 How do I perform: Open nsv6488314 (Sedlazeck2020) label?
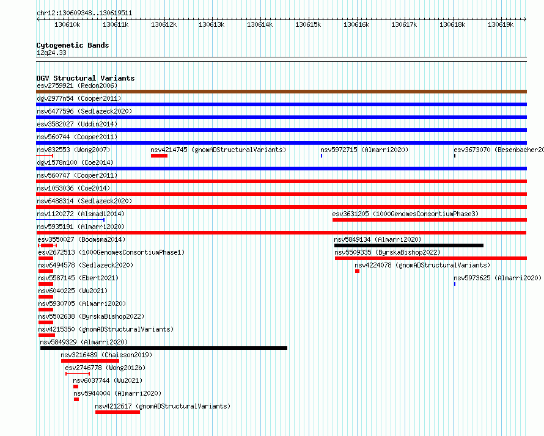click(x=84, y=201)
